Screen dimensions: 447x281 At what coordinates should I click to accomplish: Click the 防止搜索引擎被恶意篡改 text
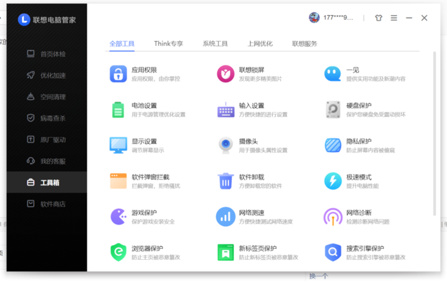click(x=376, y=258)
